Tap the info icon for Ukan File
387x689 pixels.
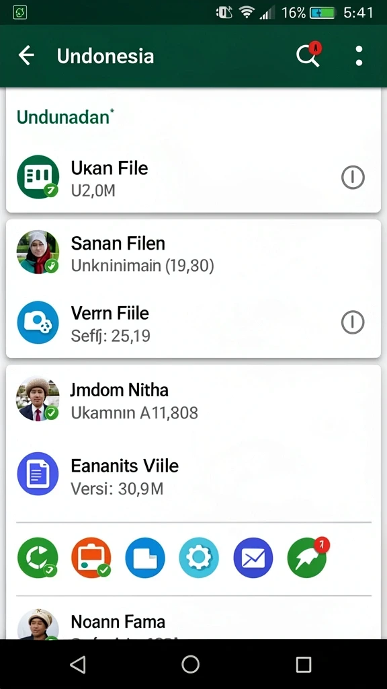click(353, 178)
